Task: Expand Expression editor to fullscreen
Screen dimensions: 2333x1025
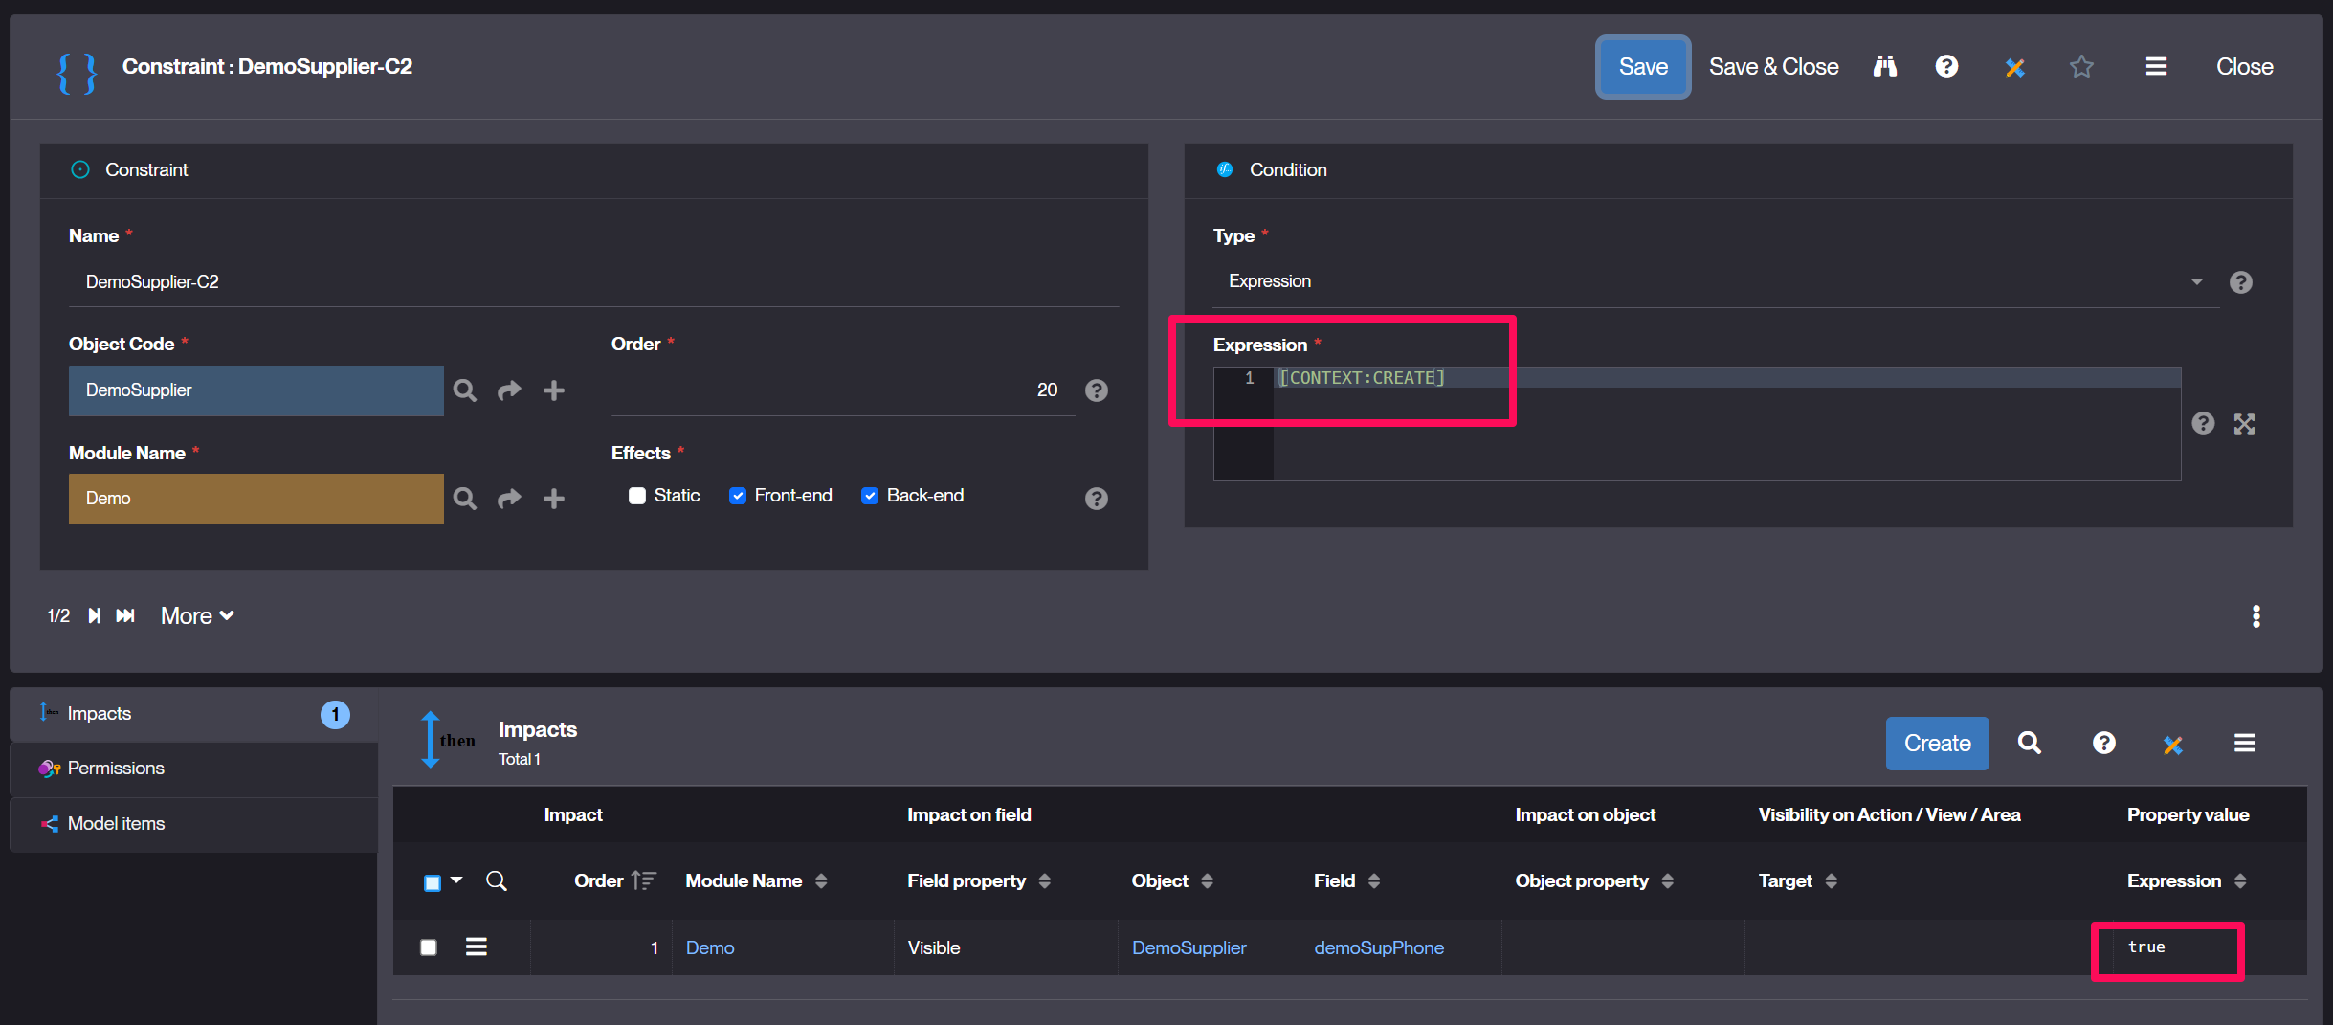Action: coord(2244,424)
